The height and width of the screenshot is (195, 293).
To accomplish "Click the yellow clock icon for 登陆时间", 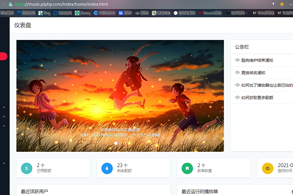I will click(x=268, y=168).
